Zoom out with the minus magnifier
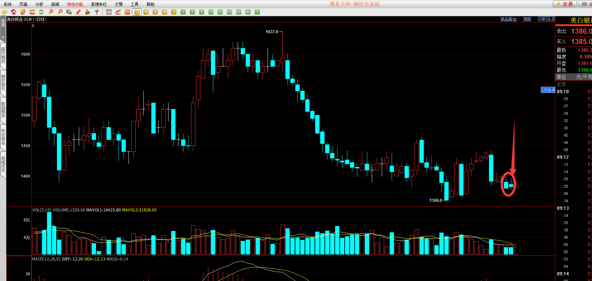This screenshot has width=592, height=281. (x=60, y=12)
